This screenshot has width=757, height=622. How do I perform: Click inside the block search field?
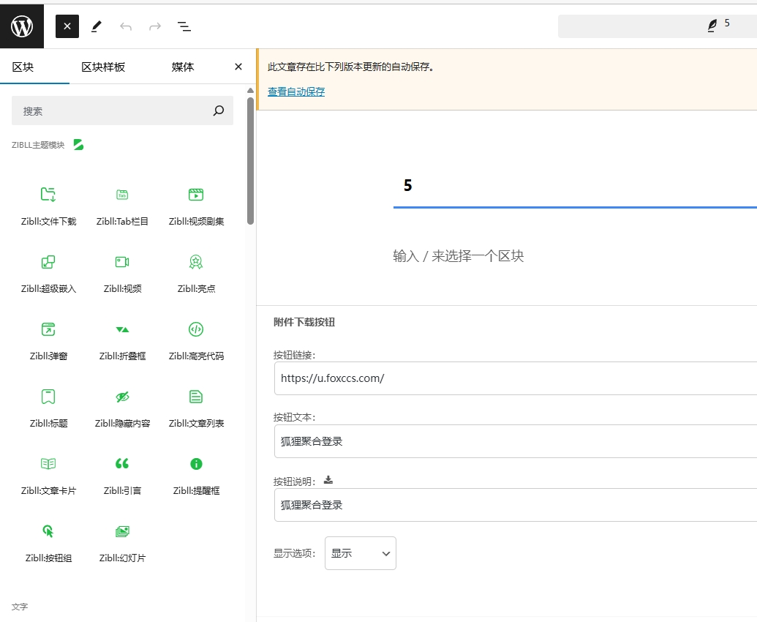pos(117,110)
